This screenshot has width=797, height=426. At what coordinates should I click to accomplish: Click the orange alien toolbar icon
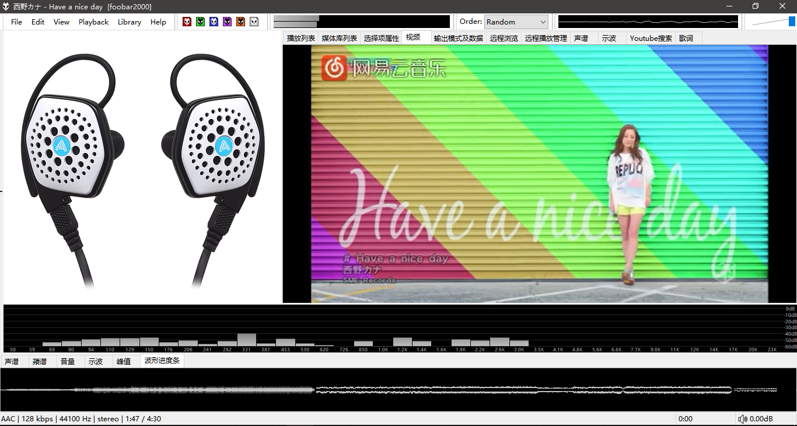(240, 22)
